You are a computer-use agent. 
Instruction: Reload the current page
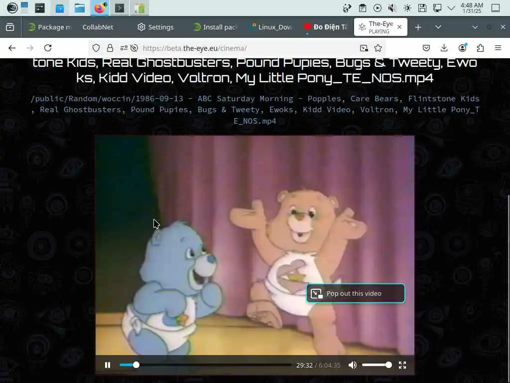tap(48, 48)
